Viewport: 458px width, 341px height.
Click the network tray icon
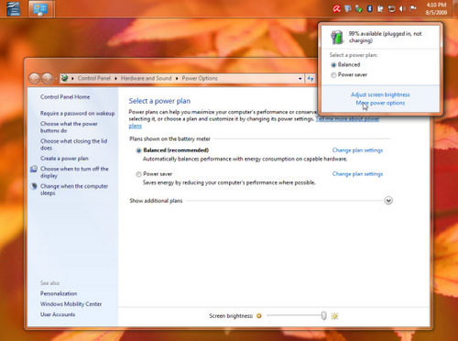tap(391, 9)
